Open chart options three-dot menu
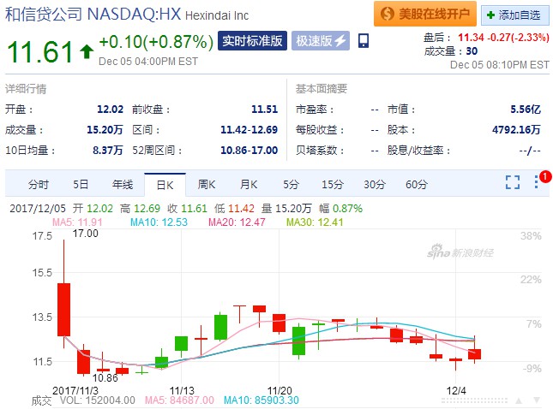 tap(536, 182)
